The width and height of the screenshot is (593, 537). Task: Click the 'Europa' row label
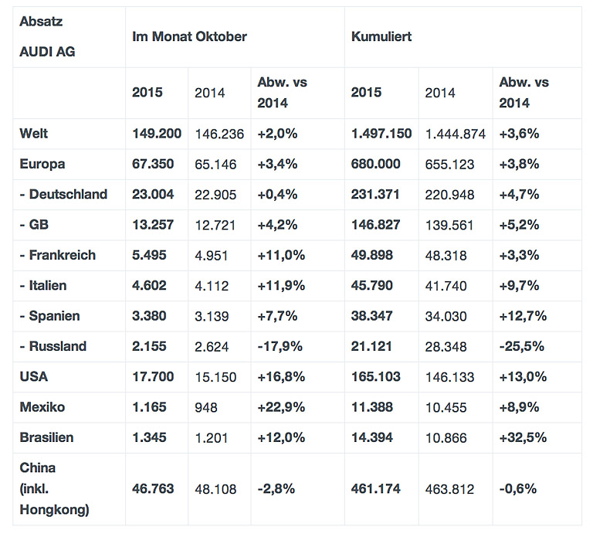point(42,164)
